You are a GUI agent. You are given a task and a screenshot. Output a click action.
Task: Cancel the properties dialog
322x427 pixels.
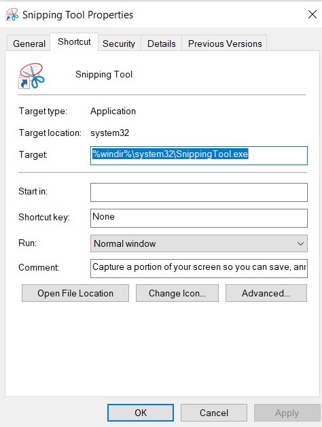214,413
